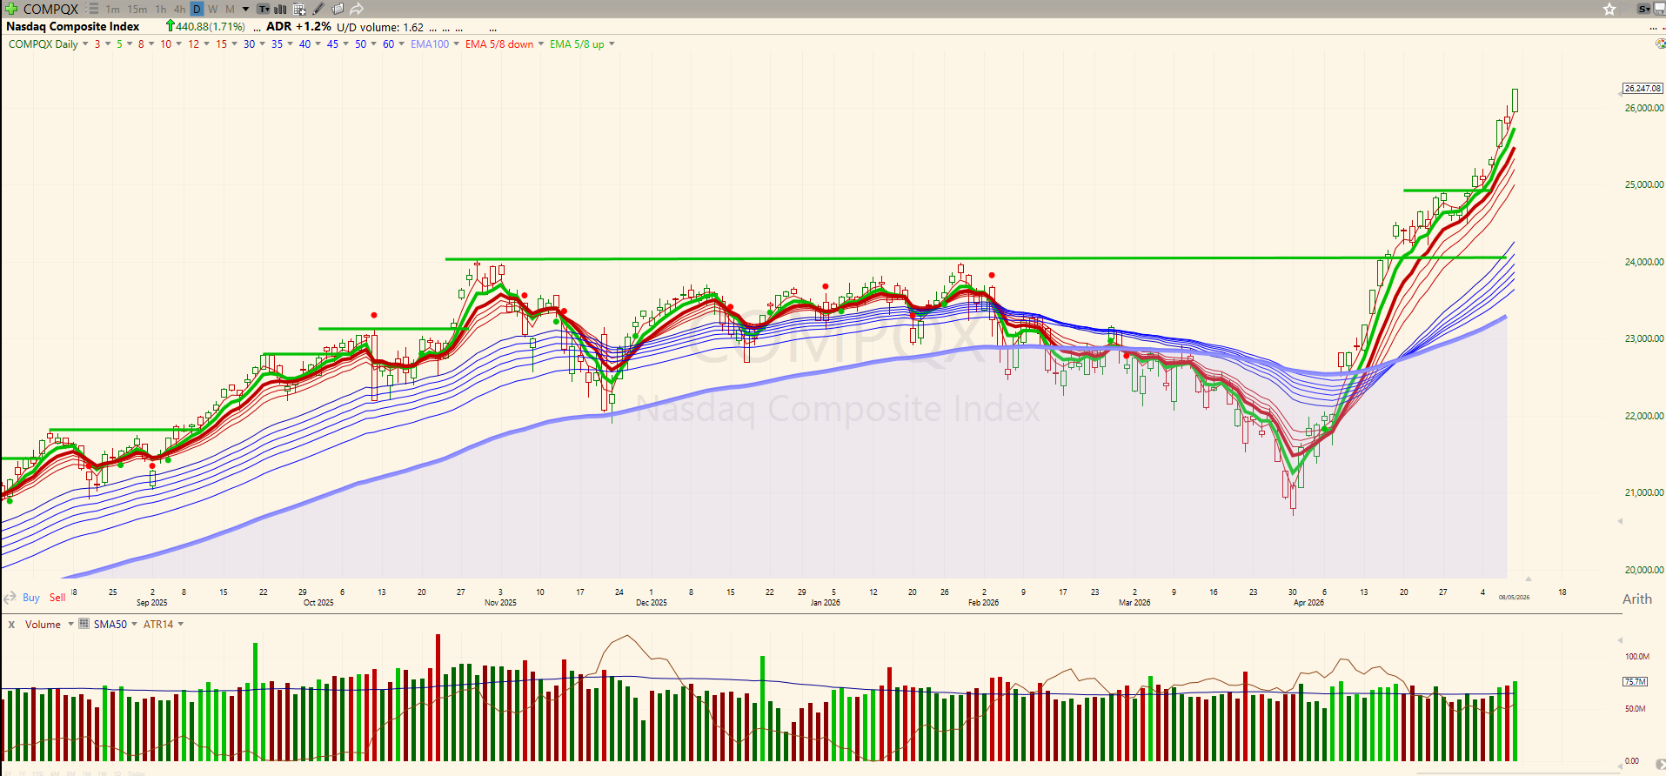The height and width of the screenshot is (776, 1666).
Task: Click the 40 EMA indicator label
Action: click(x=304, y=43)
